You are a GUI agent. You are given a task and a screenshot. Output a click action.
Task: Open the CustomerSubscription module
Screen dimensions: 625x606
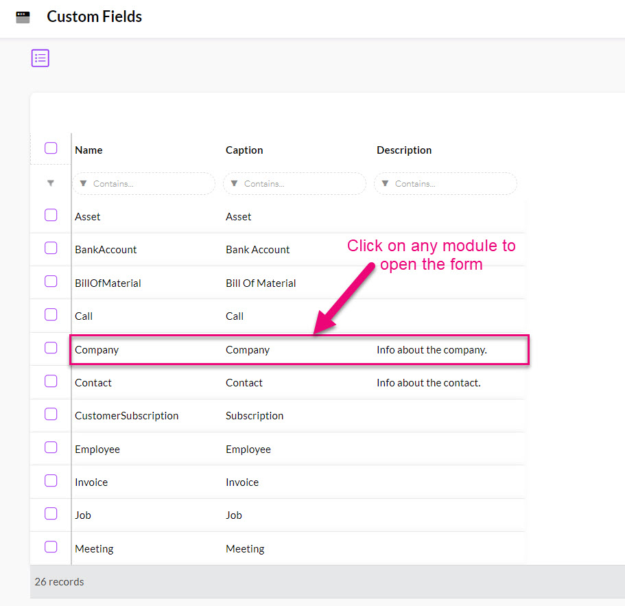pos(127,416)
